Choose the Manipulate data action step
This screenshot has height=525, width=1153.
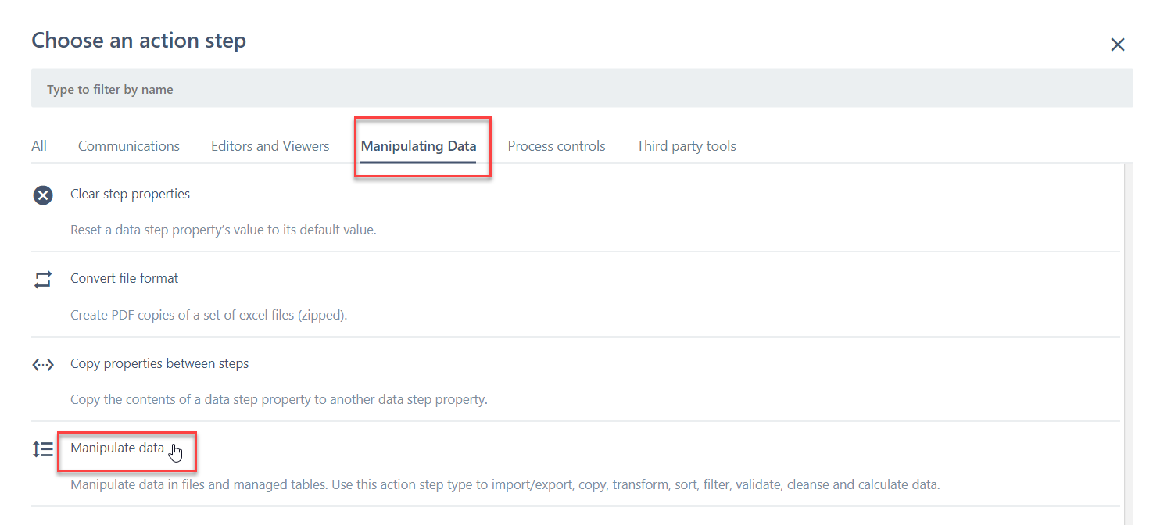117,448
